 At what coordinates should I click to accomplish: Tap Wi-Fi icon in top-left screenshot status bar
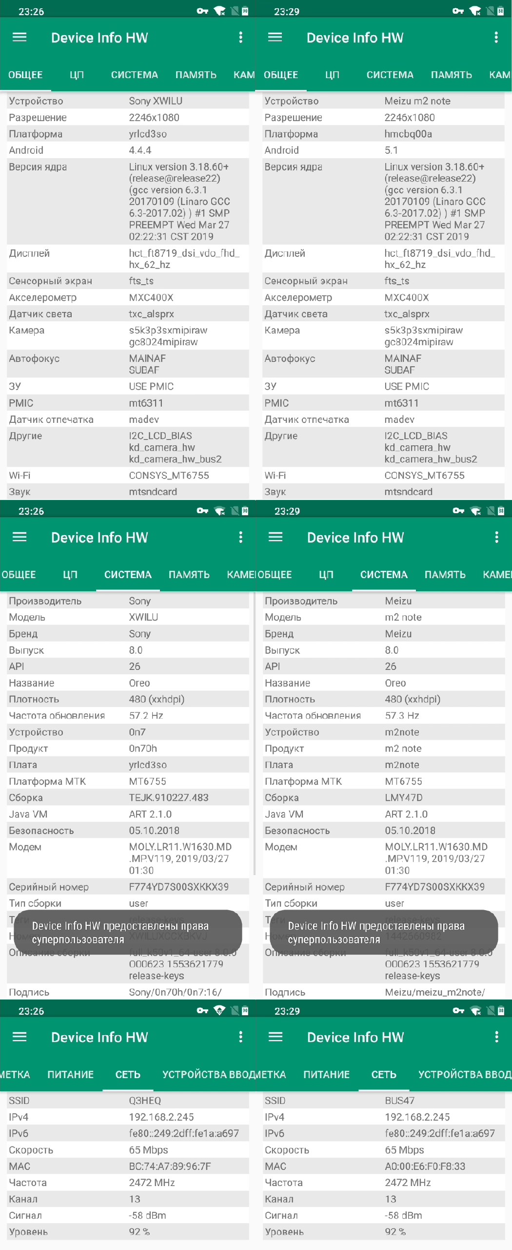(220, 11)
